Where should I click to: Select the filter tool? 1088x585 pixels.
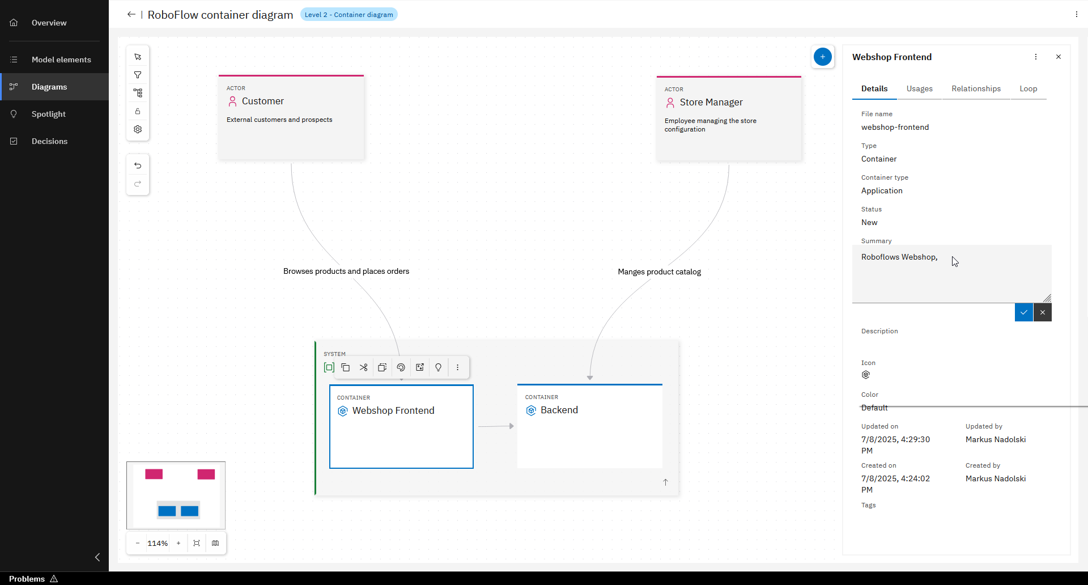138,74
